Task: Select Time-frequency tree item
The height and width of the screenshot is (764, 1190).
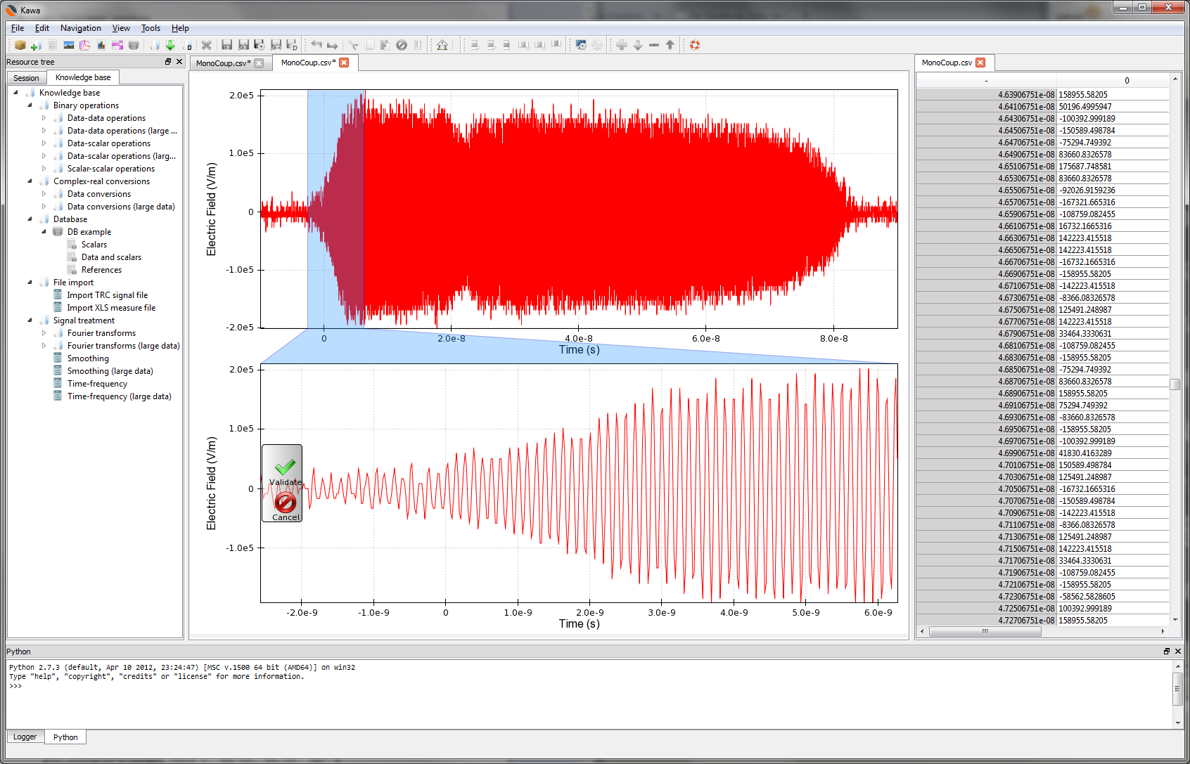Action: (97, 384)
